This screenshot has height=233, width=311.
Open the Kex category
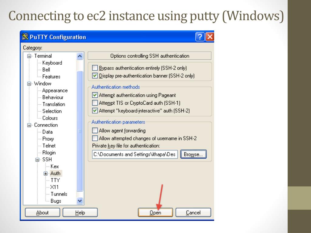[x=55, y=167]
